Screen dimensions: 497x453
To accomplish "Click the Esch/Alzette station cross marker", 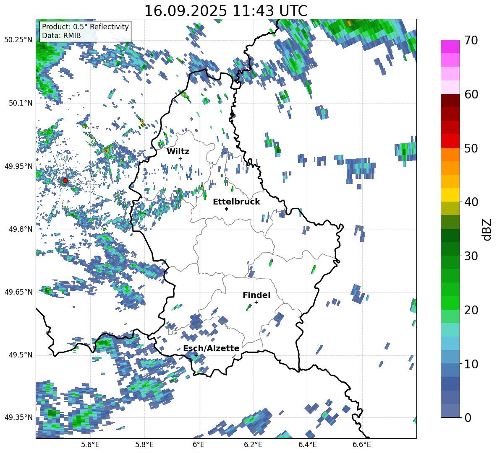I will pos(196,355).
